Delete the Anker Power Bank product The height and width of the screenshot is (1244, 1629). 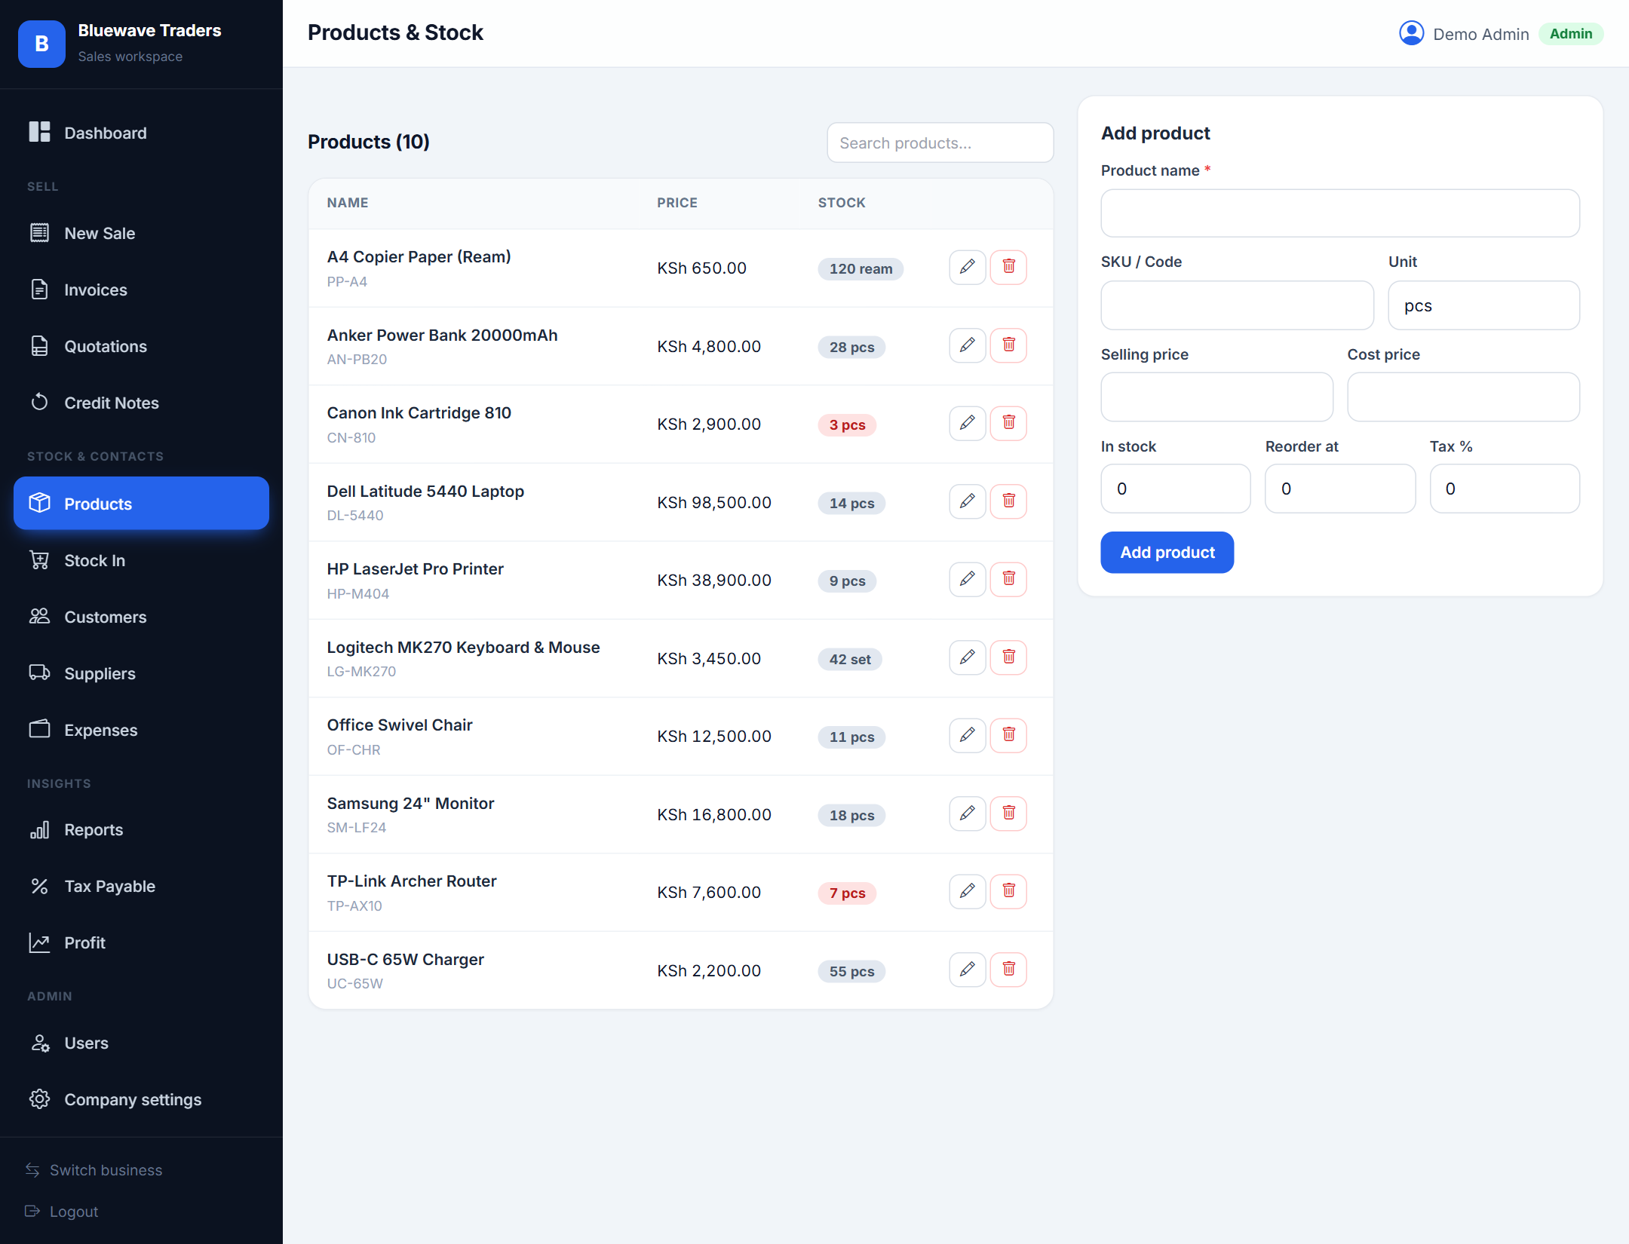(1008, 345)
